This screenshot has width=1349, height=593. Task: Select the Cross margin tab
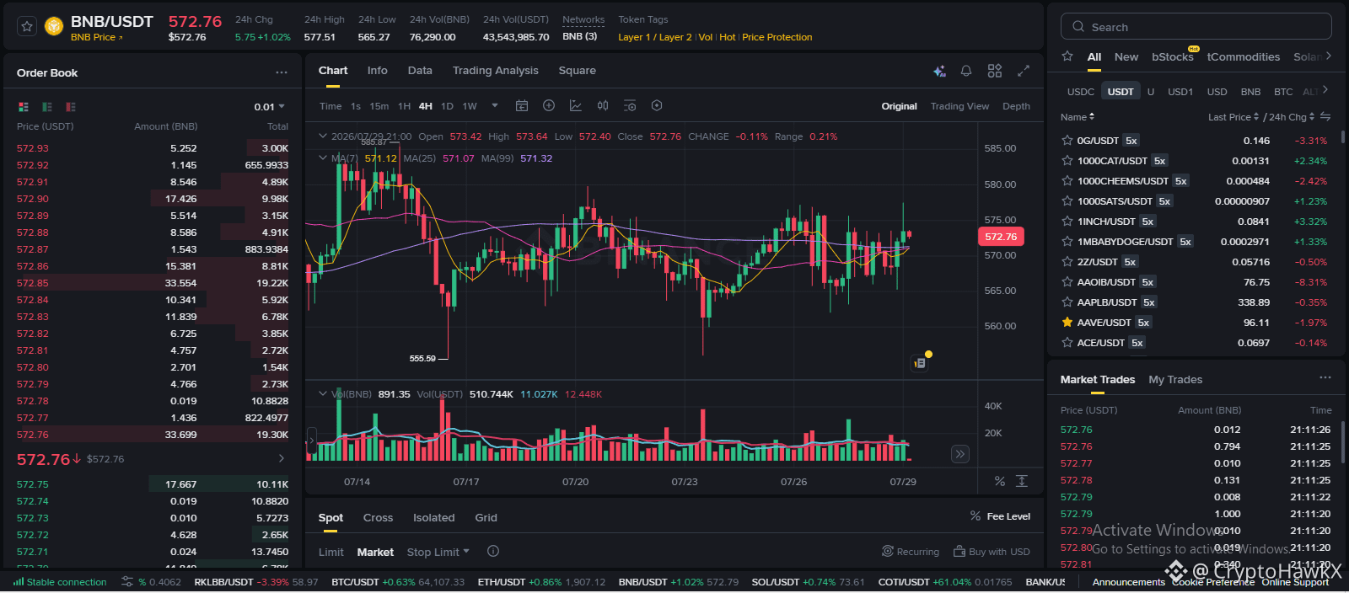click(378, 518)
